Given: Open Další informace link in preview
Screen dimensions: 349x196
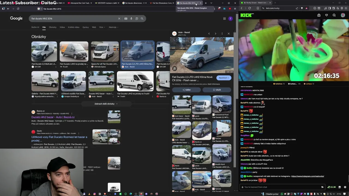Looking at the screenshot, I should pyautogui.click(x=214, y=84).
